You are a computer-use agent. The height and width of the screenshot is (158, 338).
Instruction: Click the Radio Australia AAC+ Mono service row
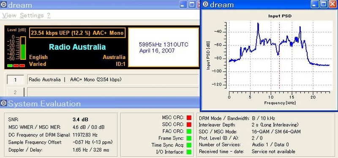[112, 80]
